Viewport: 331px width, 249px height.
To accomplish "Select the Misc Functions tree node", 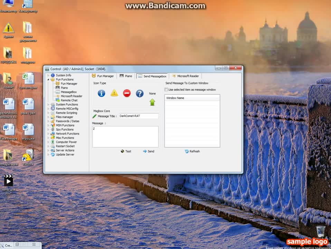I will [65, 138].
